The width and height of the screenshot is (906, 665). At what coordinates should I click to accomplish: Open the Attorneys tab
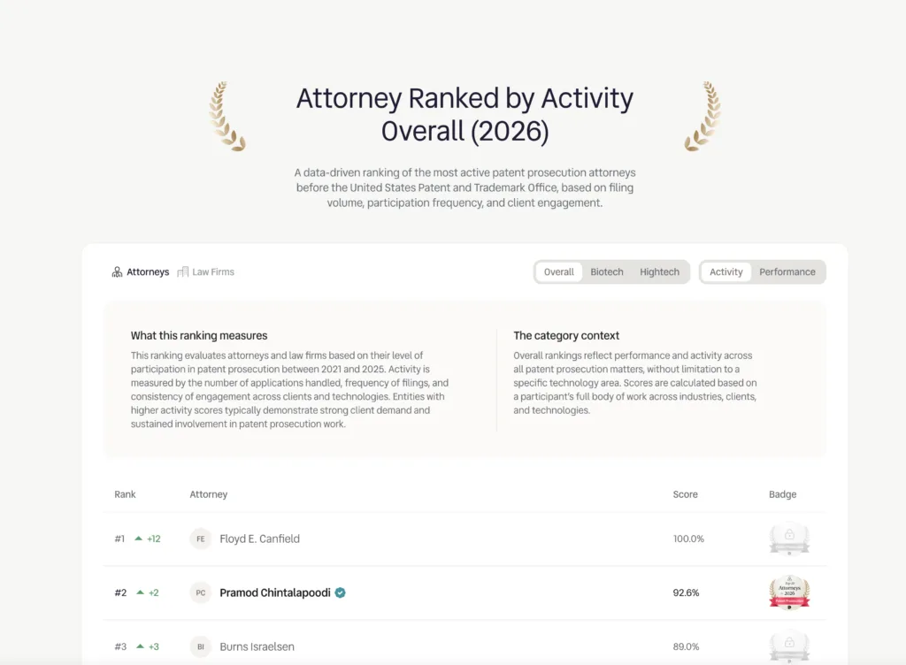pos(147,272)
